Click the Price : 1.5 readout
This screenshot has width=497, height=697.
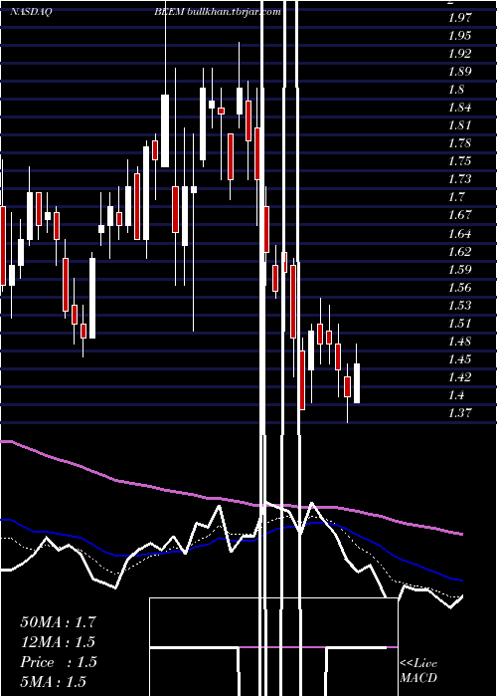(x=58, y=662)
